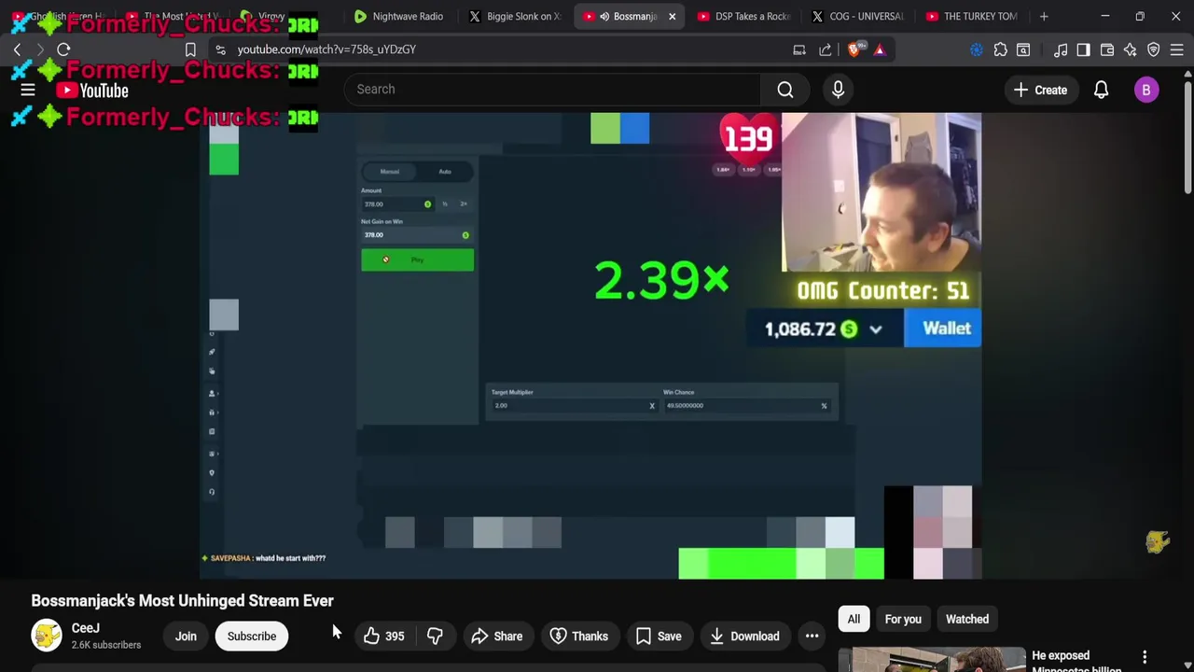Viewport: 1194px width, 672px height.
Task: Click the 2.6K subscribers text
Action: point(106,645)
